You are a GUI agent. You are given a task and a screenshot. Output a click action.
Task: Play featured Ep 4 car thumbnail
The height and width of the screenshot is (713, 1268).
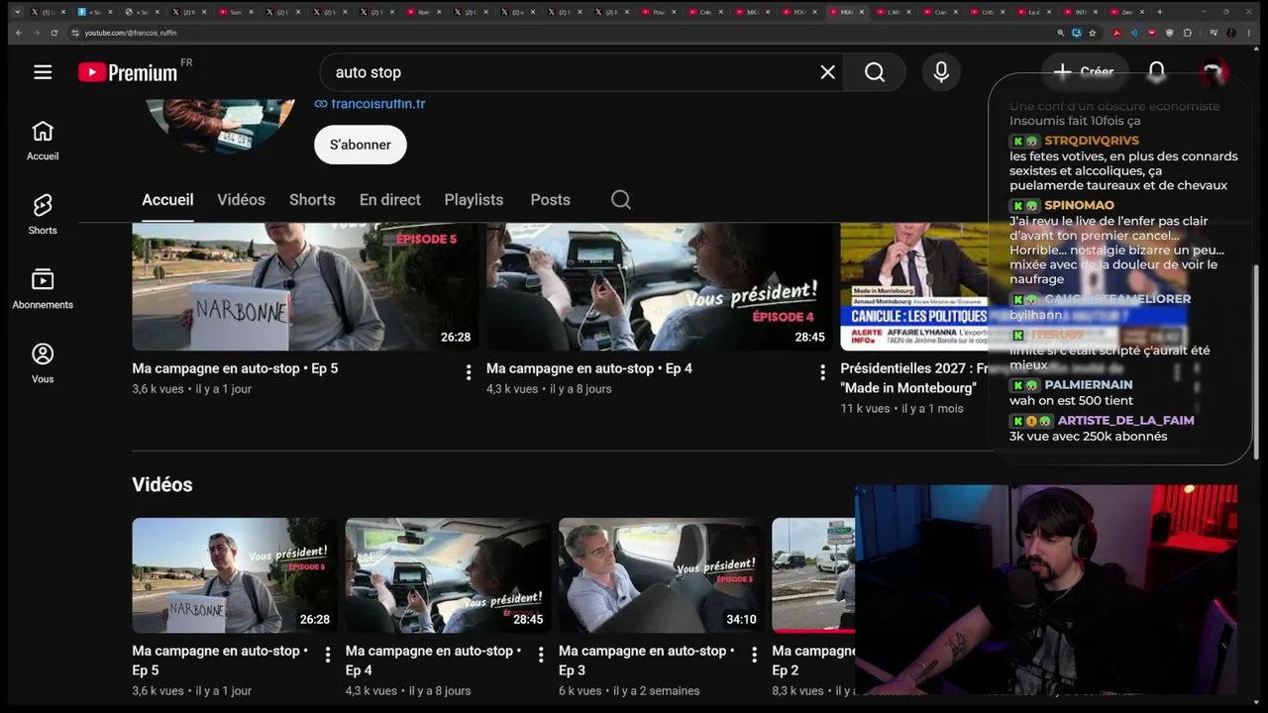660,286
